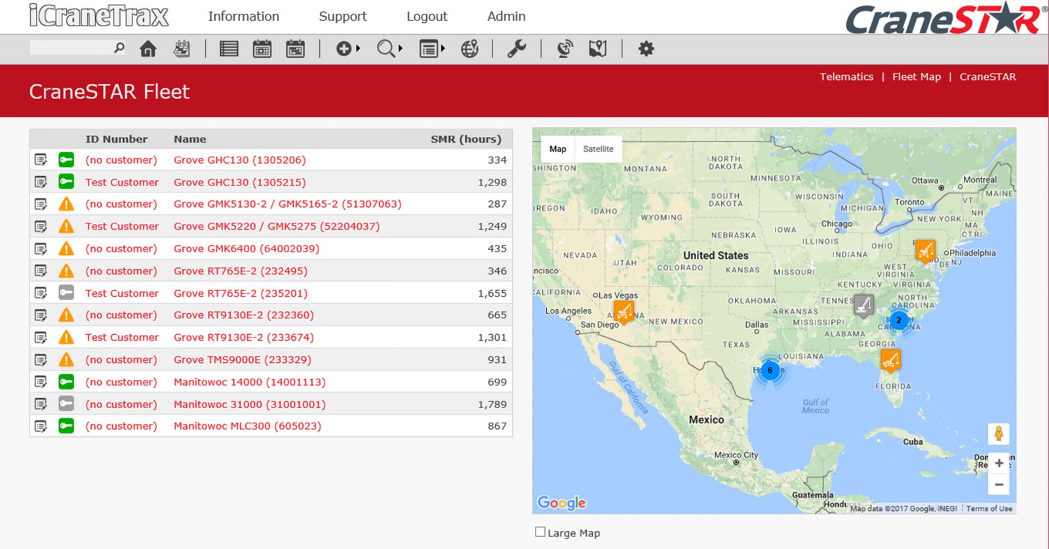Click the Google logo on the map
The image size is (1049, 549).
(562, 502)
